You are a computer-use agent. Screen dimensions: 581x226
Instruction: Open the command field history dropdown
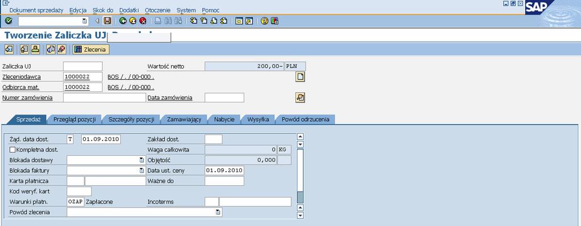pyautogui.click(x=85, y=21)
